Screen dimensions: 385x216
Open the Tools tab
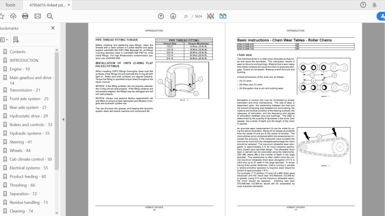click(10, 5)
